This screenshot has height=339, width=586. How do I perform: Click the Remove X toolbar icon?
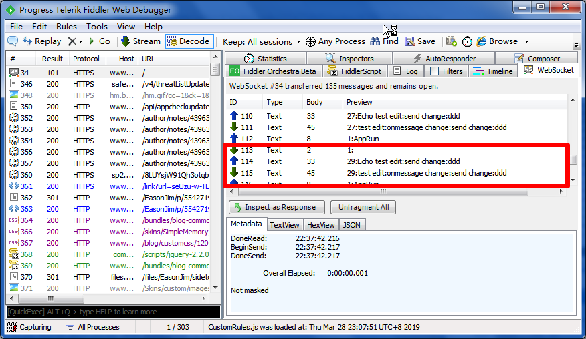(72, 41)
